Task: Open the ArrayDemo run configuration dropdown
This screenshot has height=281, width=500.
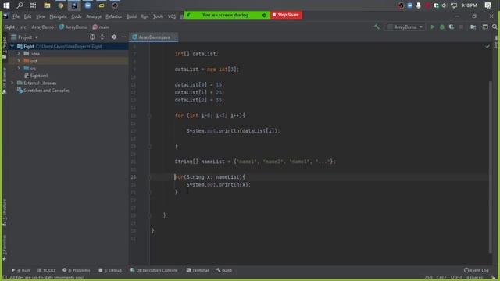Action: (405, 27)
